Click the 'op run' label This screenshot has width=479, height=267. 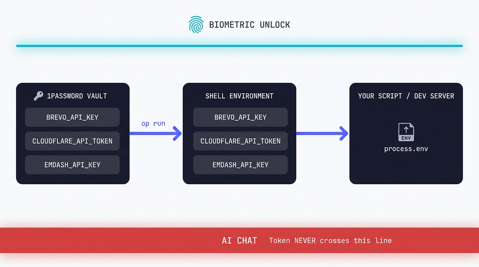[153, 123]
